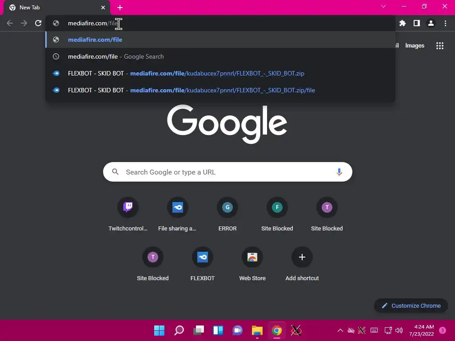Pick the SKID_BOT.zip/file suggestion
The width and height of the screenshot is (455, 341).
(220, 90)
